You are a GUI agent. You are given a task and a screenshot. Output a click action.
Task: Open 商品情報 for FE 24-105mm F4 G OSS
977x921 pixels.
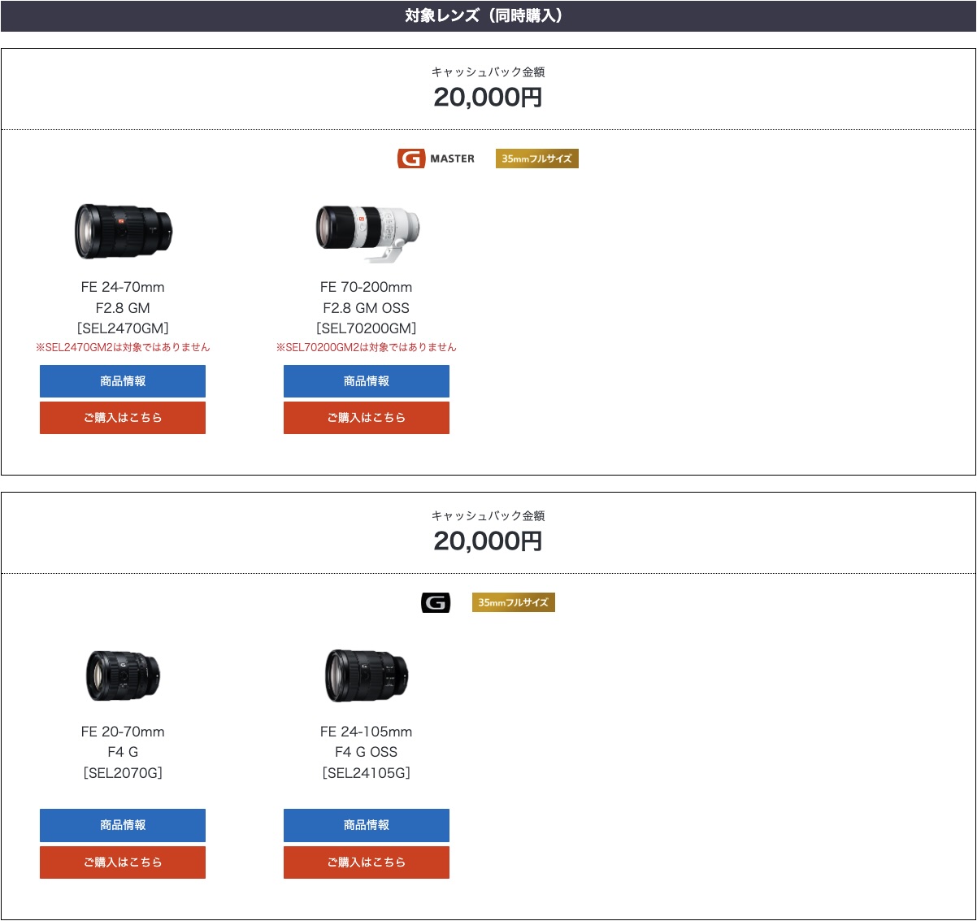(x=367, y=825)
